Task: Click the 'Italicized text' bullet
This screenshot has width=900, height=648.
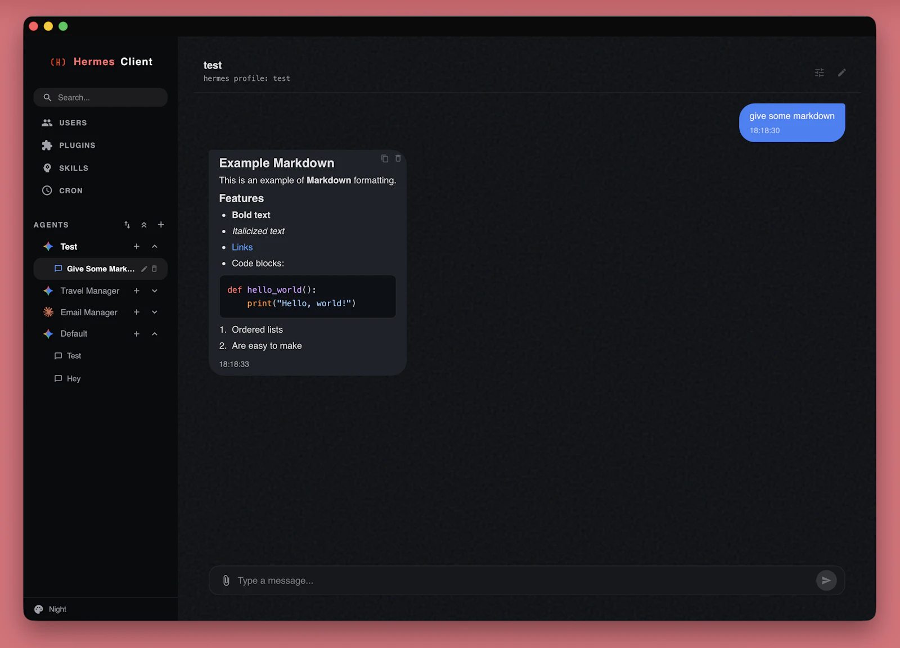Action: click(x=258, y=231)
